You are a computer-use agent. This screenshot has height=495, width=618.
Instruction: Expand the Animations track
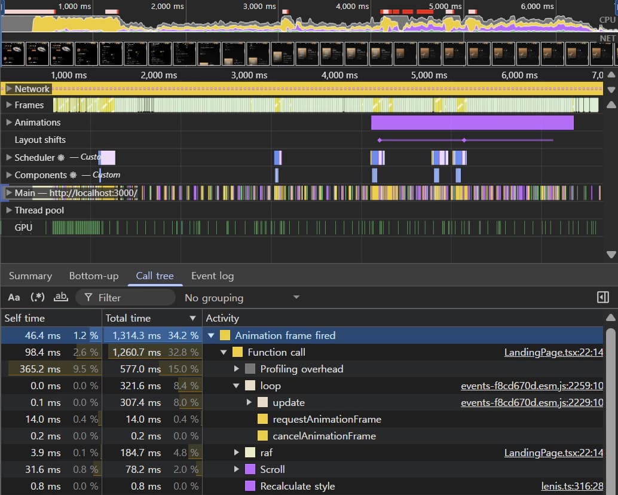pos(8,123)
